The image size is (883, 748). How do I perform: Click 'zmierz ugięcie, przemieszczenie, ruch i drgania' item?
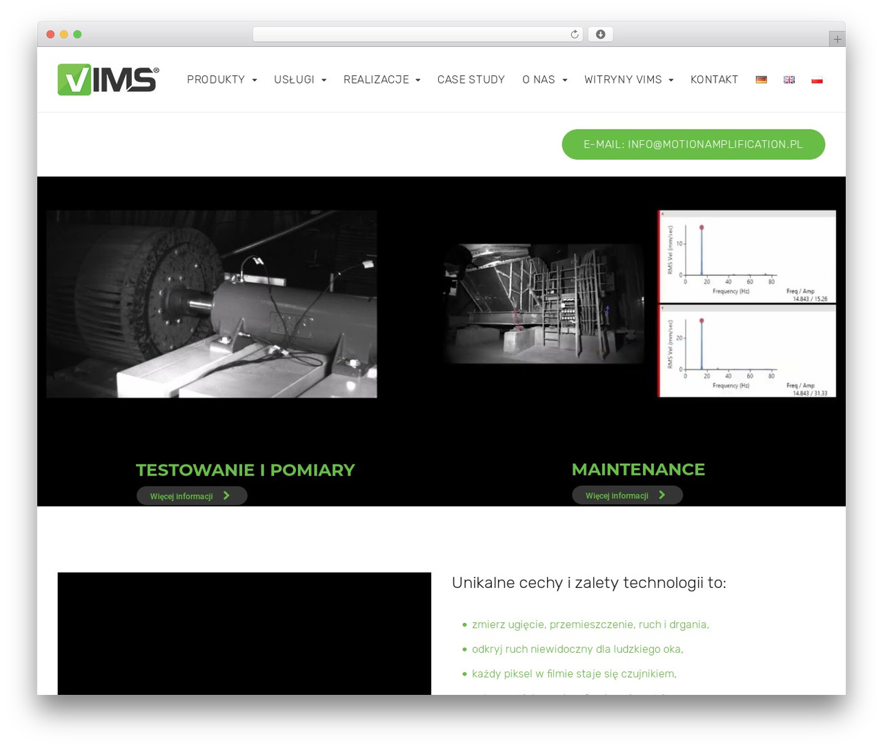pyautogui.click(x=591, y=624)
